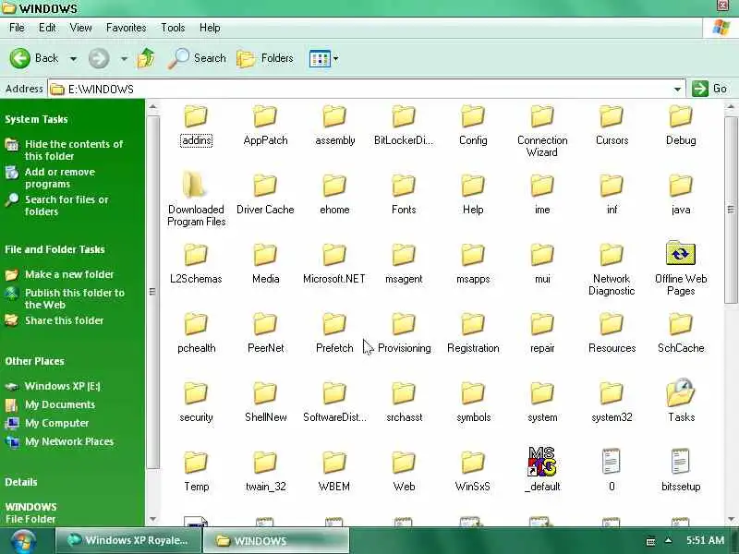This screenshot has height=554, width=739.
Task: Go up one folder level
Action: (x=146, y=59)
